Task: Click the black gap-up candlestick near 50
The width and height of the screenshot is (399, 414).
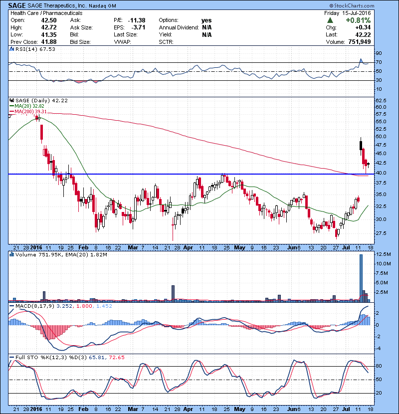Action: coord(361,146)
